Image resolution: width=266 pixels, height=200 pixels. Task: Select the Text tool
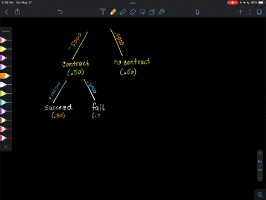coord(103,12)
